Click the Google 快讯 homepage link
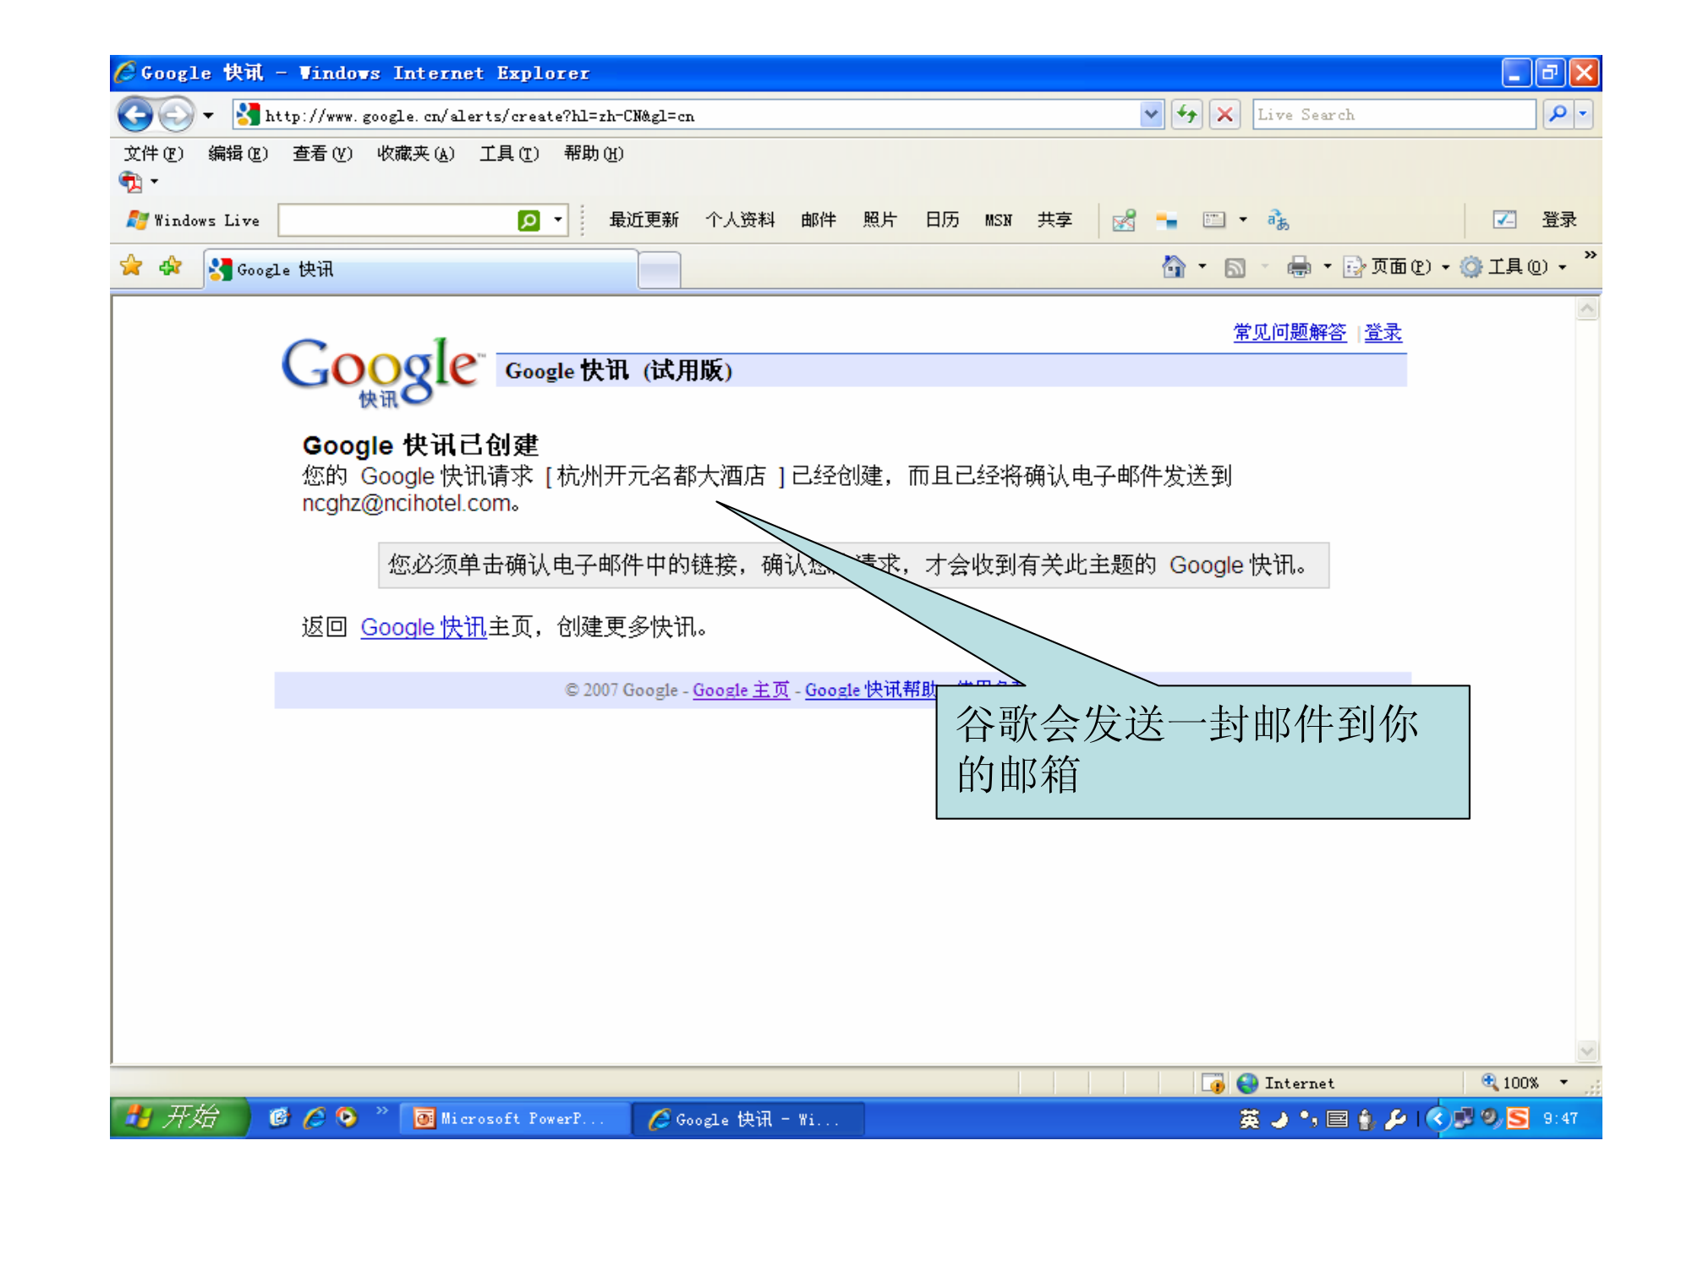Screen dimensions: 1687x1266 424,627
